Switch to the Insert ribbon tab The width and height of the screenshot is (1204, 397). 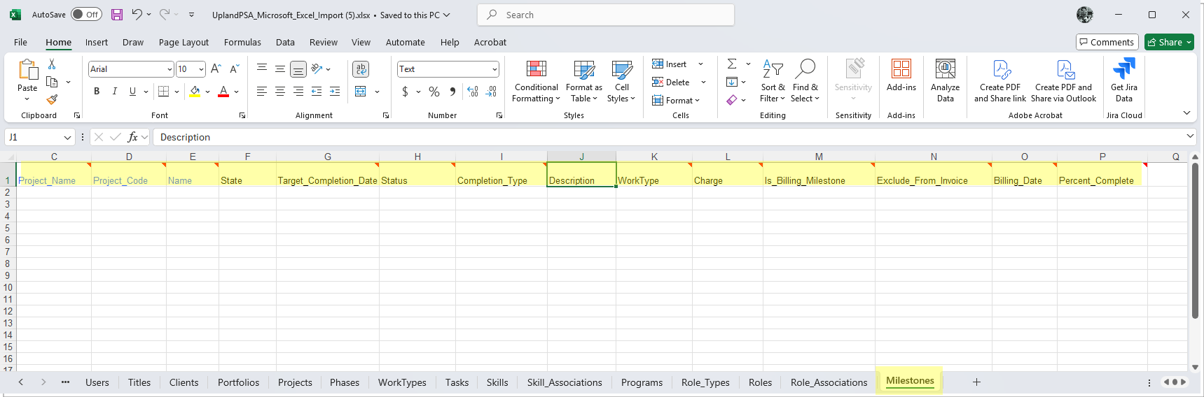97,42
